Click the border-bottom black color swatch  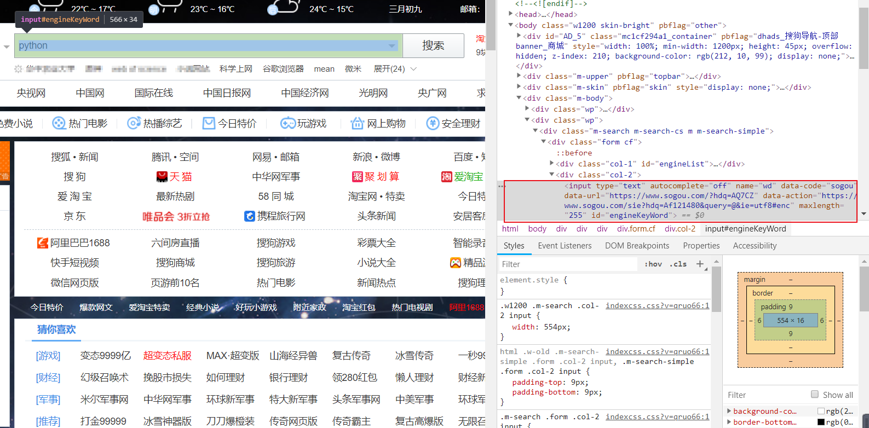point(821,422)
